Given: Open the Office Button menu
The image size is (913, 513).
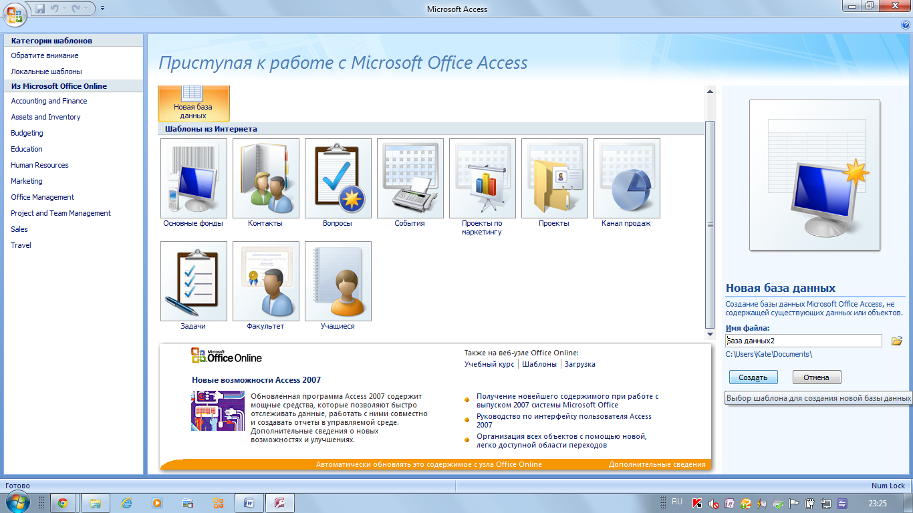Looking at the screenshot, I should point(15,13).
